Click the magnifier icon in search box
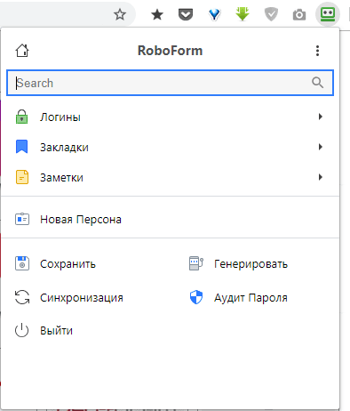This screenshot has width=350, height=411. pyautogui.click(x=317, y=83)
